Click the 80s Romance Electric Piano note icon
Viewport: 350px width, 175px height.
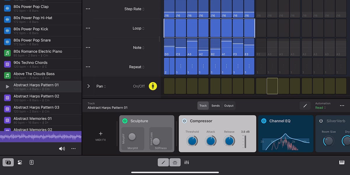(x=7, y=53)
